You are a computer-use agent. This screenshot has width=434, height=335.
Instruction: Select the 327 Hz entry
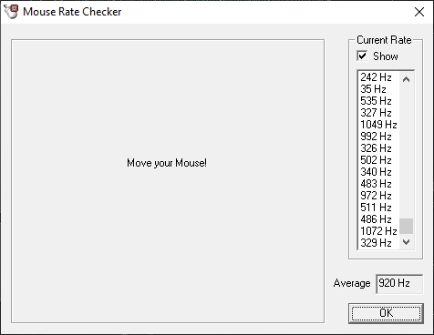tap(379, 113)
